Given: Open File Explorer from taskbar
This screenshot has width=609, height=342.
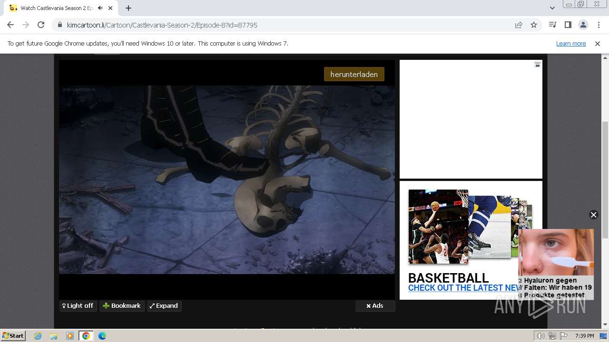Looking at the screenshot, I should 54,336.
